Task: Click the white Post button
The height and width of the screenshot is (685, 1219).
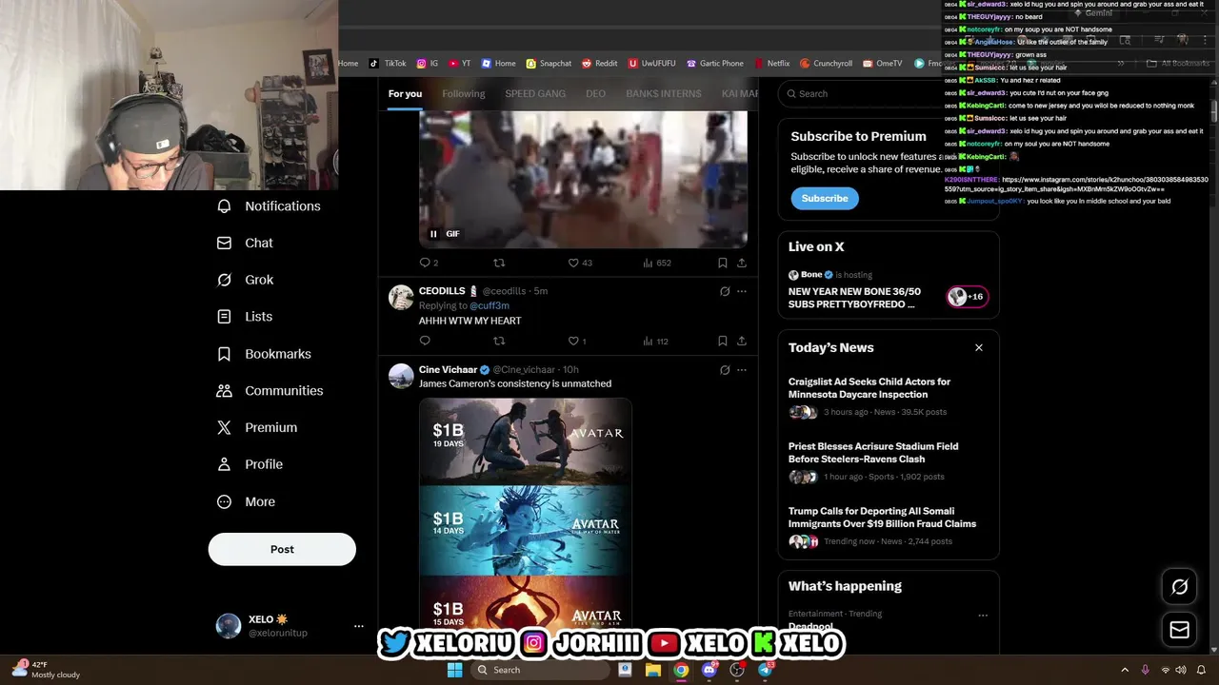Action: 282,549
